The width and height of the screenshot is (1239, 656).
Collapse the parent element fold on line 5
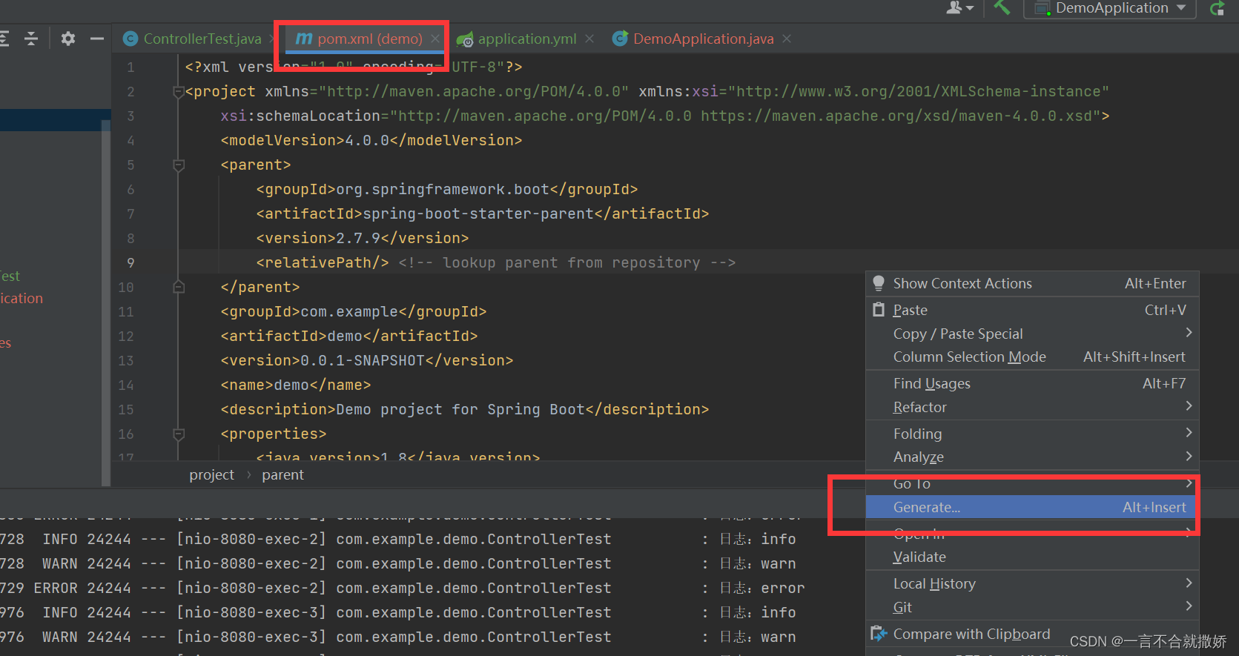coord(178,165)
